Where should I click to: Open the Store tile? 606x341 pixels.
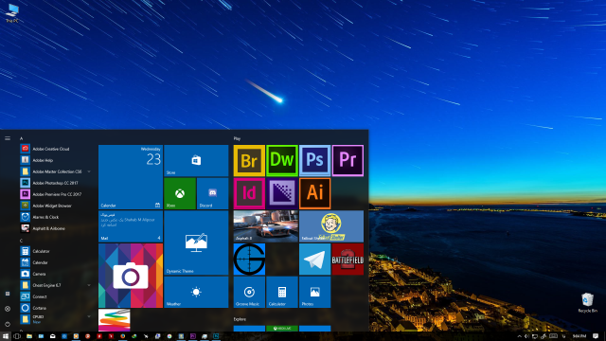tap(196, 160)
